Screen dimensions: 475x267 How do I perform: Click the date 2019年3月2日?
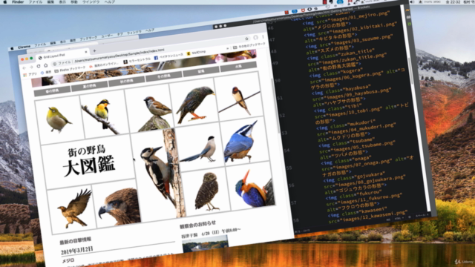[x=77, y=251]
